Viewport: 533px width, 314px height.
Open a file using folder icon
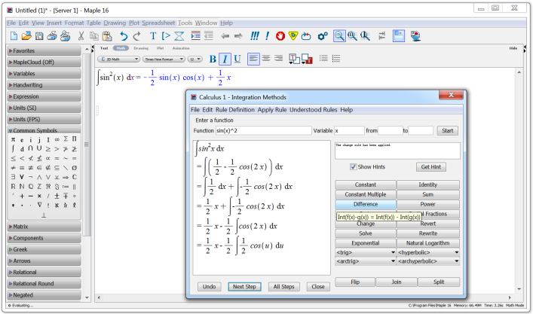click(26, 35)
